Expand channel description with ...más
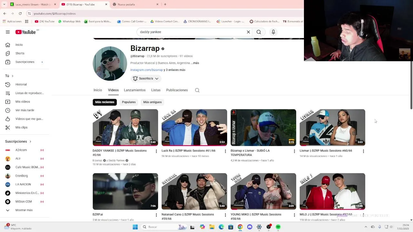 coord(195,63)
